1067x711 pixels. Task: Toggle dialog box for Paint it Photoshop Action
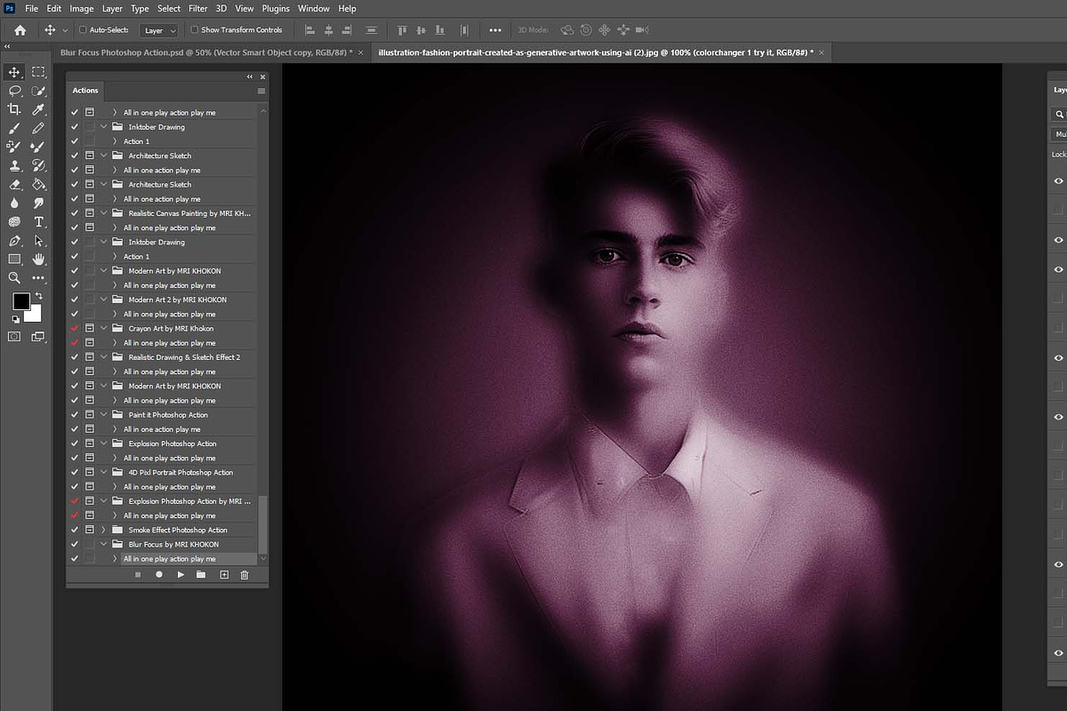90,414
